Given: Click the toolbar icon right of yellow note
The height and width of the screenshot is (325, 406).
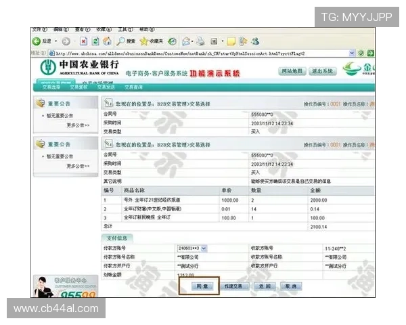Looking at the screenshot, I should 243,41.
